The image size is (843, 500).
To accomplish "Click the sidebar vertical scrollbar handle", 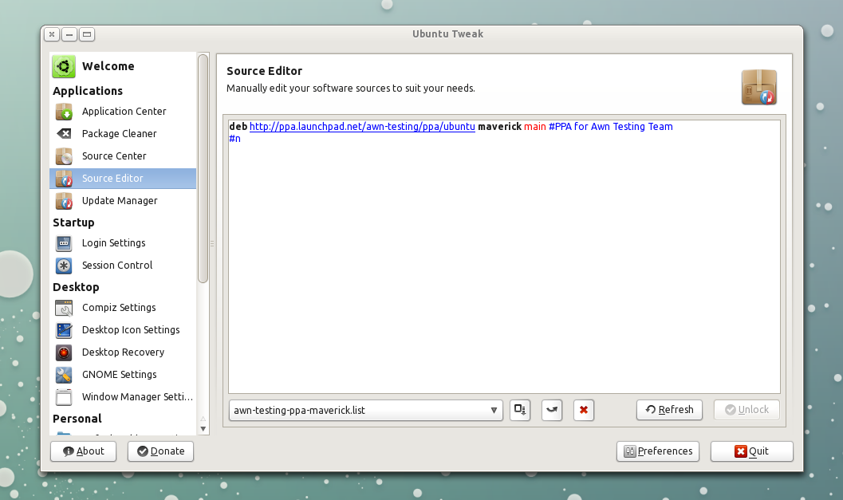I will [x=203, y=168].
